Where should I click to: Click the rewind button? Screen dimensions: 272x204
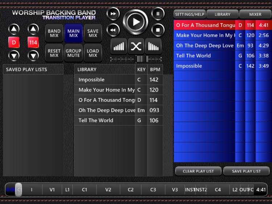click(x=113, y=30)
